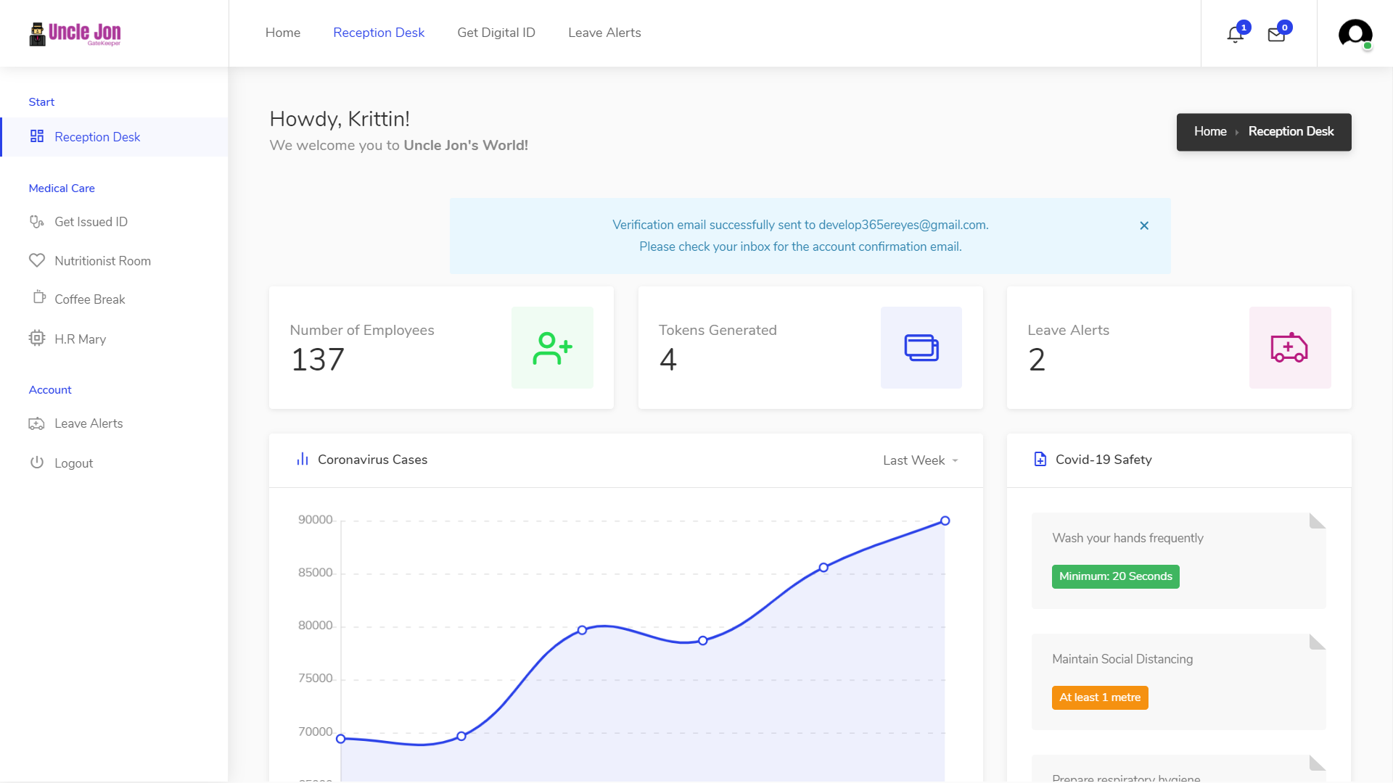1393x783 pixels.
Task: Open H.R Mary sidebar item
Action: pyautogui.click(x=80, y=339)
